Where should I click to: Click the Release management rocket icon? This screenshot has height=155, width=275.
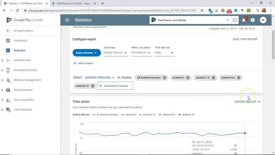tap(8, 80)
